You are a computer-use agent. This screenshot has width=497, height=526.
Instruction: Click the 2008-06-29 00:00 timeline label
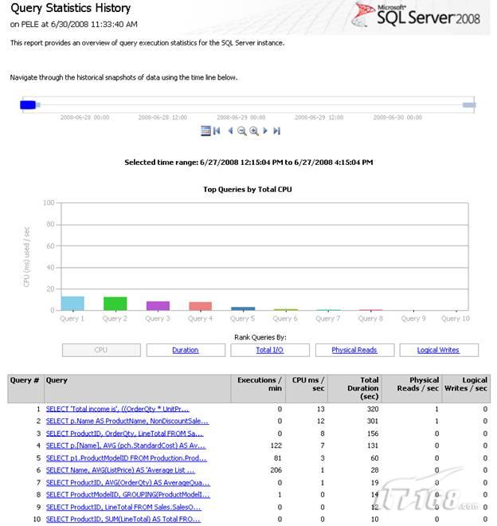(x=241, y=117)
